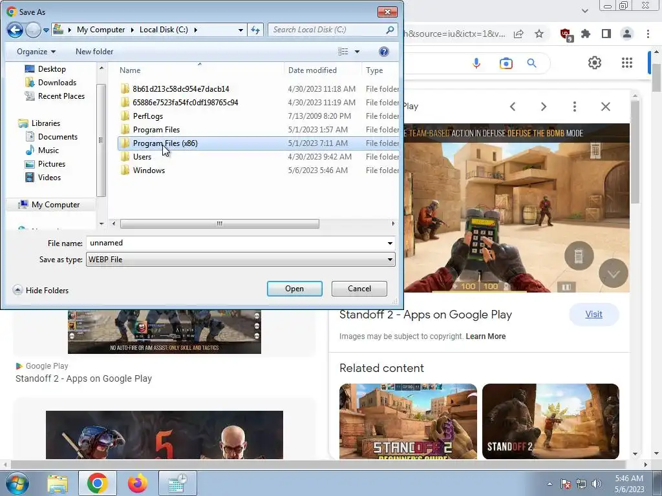Click the search magnifier in Search Local Disk
The height and width of the screenshot is (496, 662).
pos(390,30)
